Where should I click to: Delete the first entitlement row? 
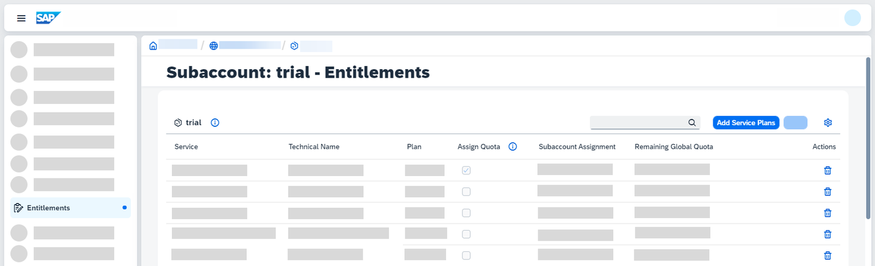click(827, 171)
